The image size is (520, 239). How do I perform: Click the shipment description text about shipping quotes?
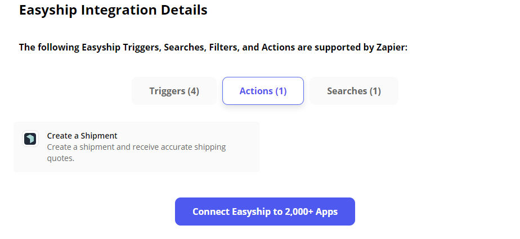click(x=136, y=153)
